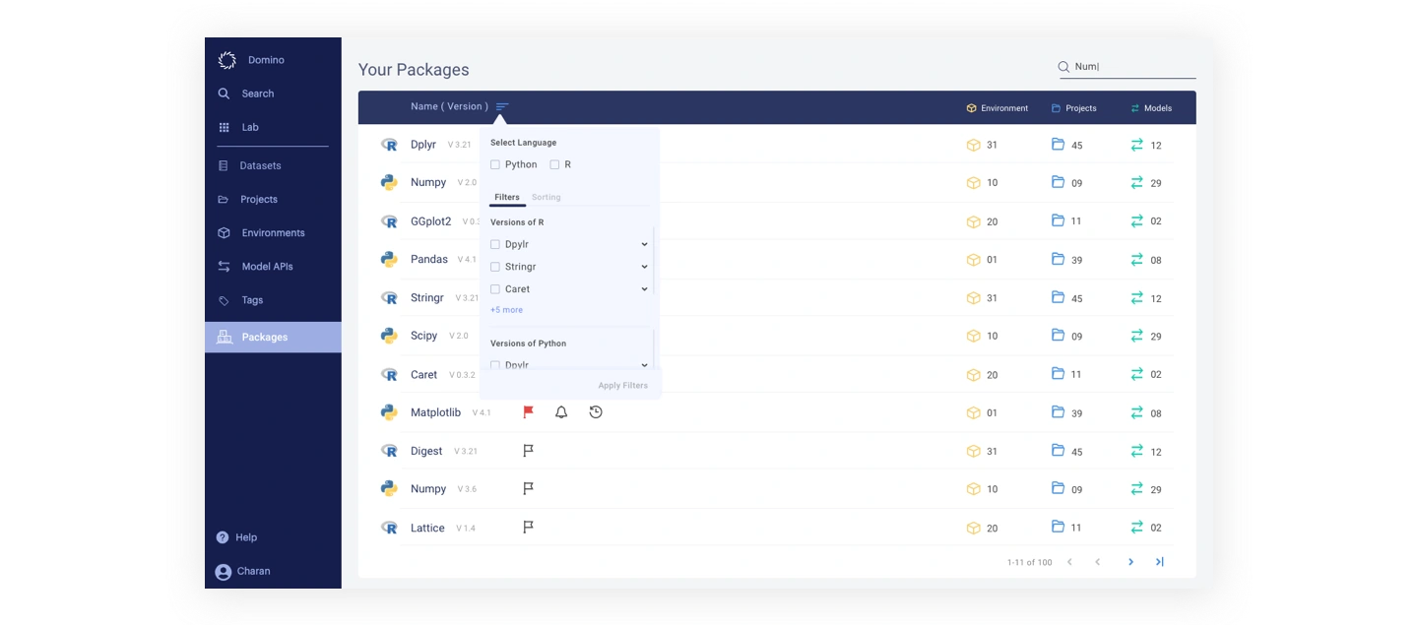This screenshot has height=625, width=1418.
Task: Click the Python icon for Pandas row
Action: pos(389,259)
